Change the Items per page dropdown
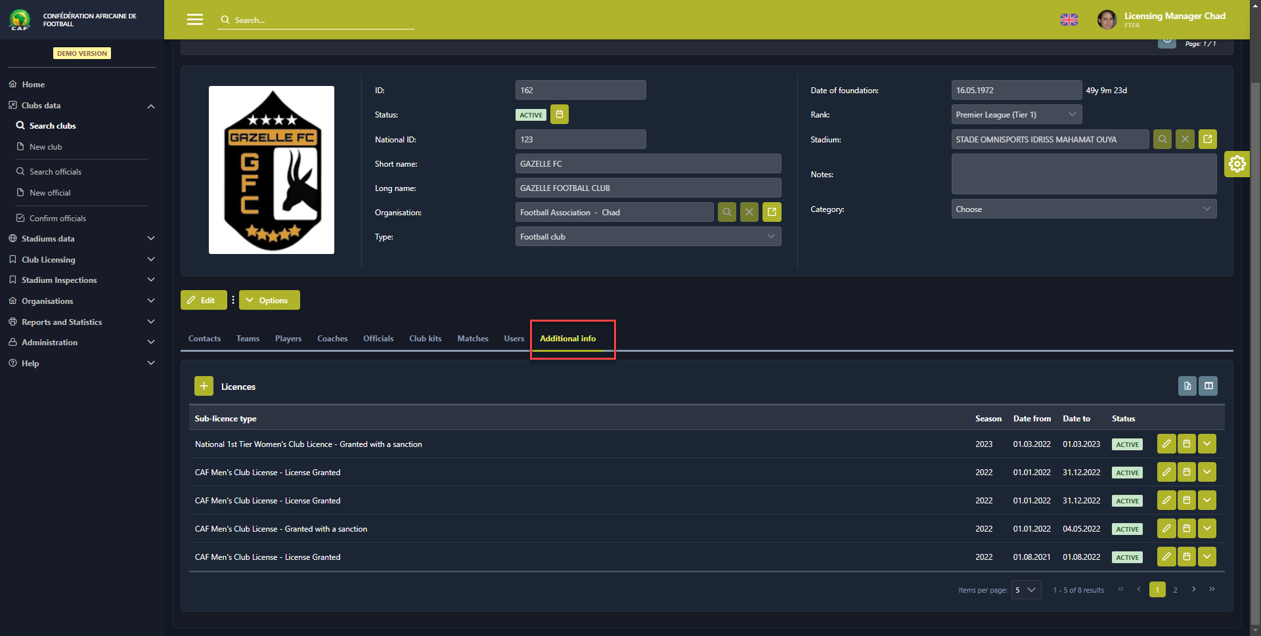Image resolution: width=1261 pixels, height=636 pixels. [x=1025, y=590]
